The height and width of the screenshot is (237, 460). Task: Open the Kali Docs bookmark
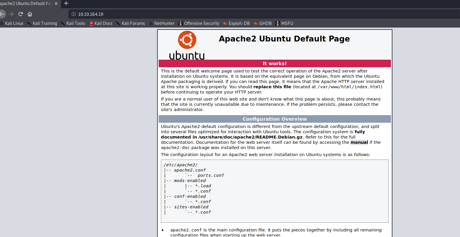click(101, 23)
